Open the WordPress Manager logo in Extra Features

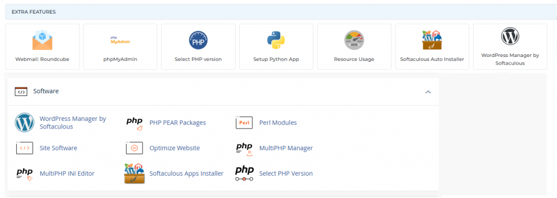pyautogui.click(x=510, y=36)
